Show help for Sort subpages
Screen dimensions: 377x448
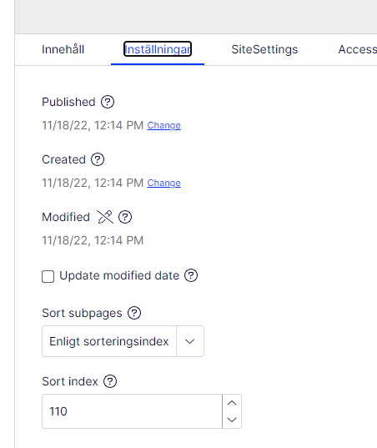coord(134,313)
